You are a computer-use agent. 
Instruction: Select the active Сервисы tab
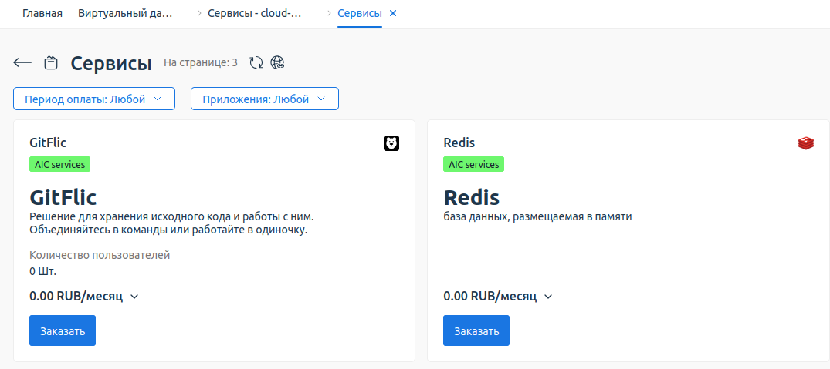pos(360,13)
